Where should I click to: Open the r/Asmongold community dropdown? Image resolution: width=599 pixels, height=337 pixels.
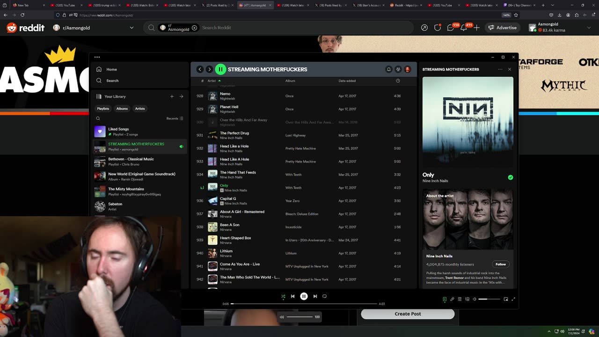click(x=94, y=28)
